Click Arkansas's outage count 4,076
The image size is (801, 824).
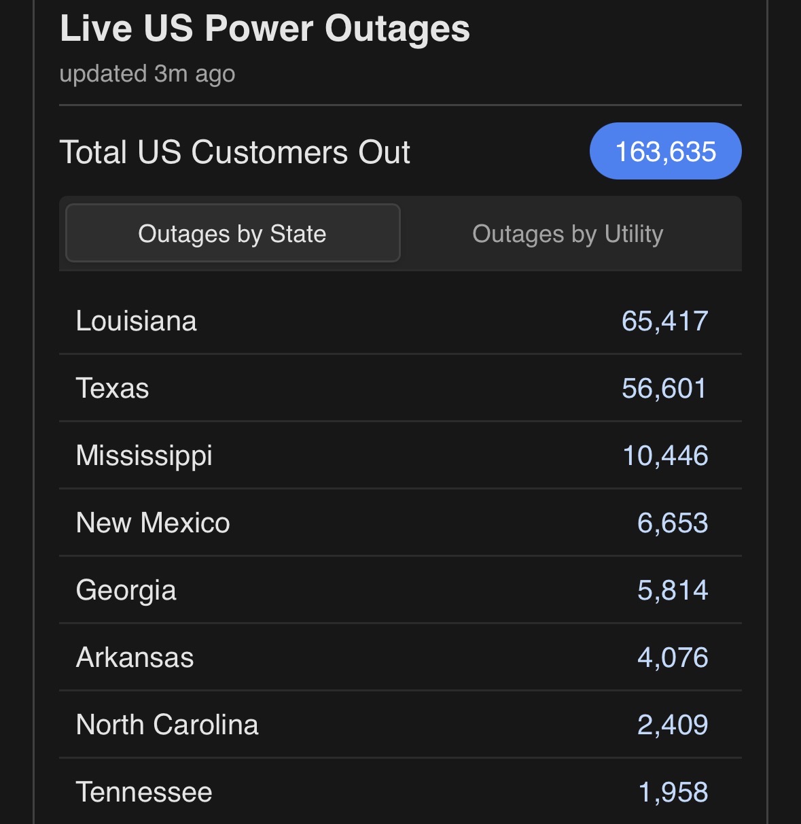[672, 657]
